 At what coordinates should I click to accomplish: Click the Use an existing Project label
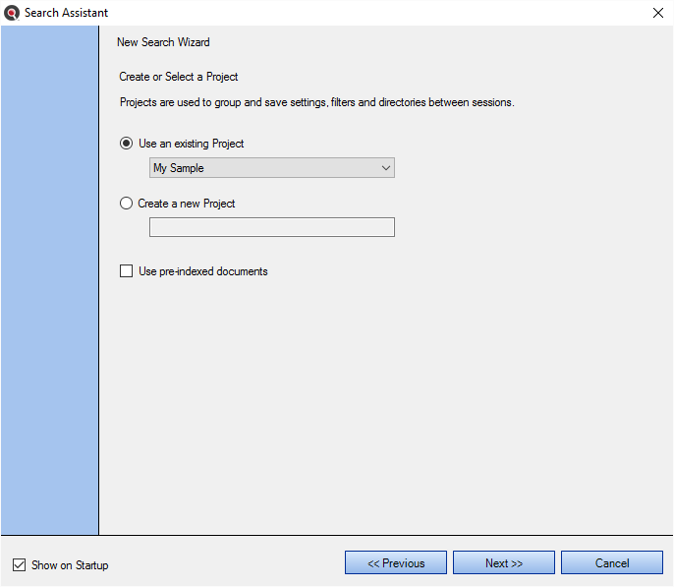(191, 144)
